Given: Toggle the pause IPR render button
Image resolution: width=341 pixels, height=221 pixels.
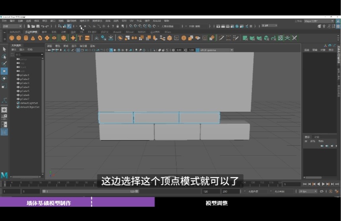Looking at the screenshot, I should pos(251,26).
